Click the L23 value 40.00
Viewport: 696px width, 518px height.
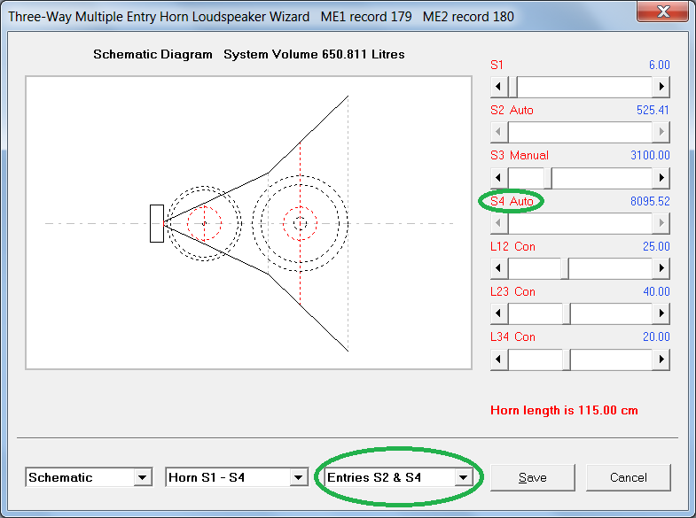tap(656, 292)
